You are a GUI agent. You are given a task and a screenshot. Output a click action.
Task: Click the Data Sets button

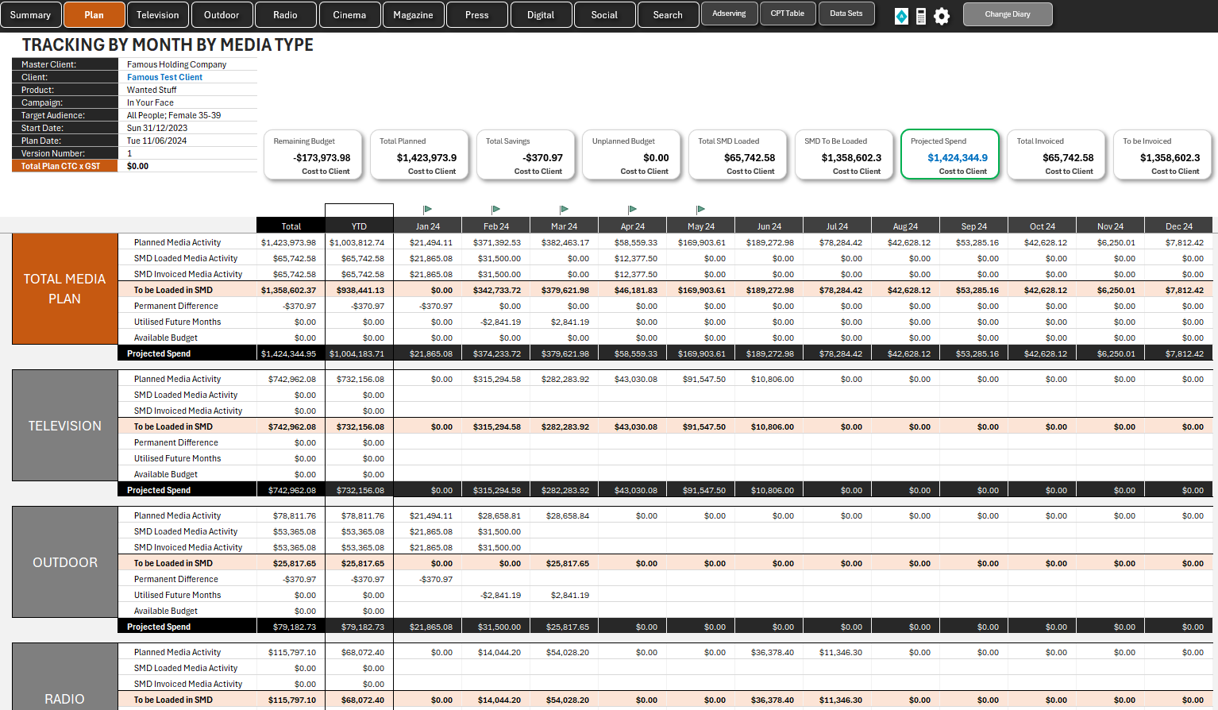846,14
